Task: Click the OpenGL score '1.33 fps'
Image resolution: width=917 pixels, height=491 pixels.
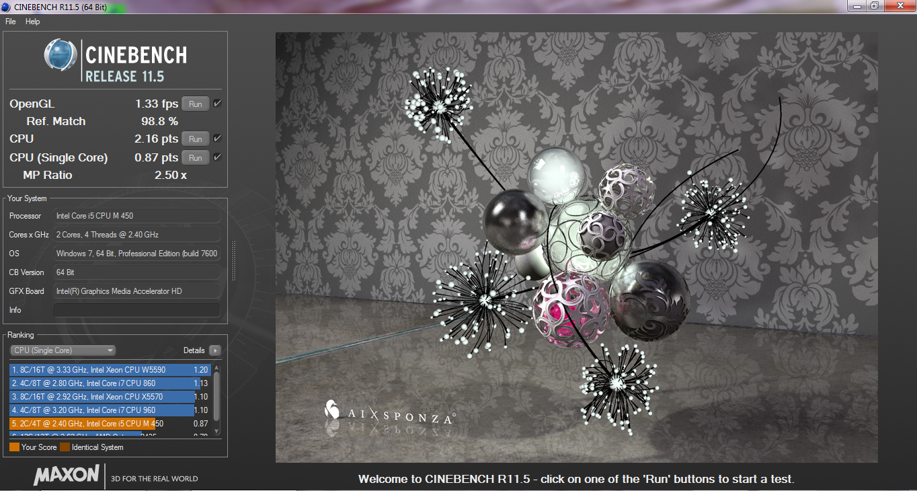Action: pos(157,104)
